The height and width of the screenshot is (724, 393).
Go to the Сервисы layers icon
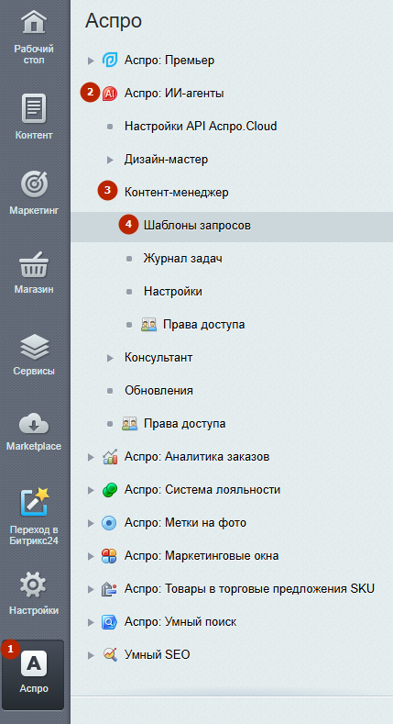tap(34, 347)
